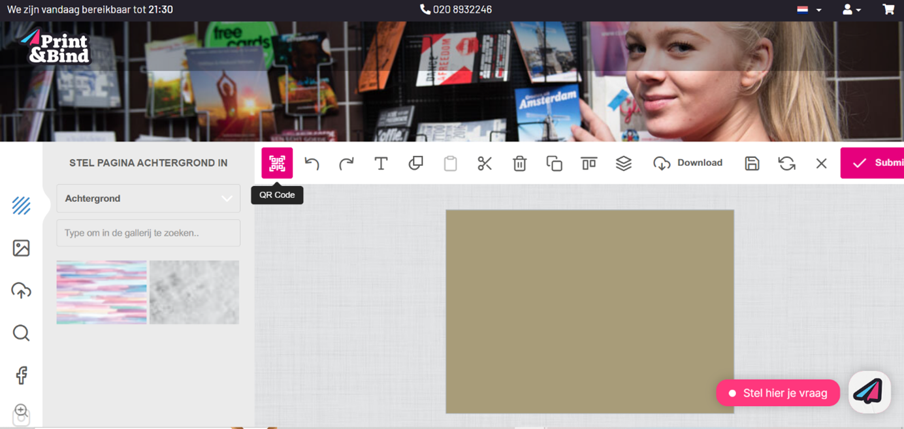904x429 pixels.
Task: Click the shapes overlay icon in toolbar
Action: click(x=415, y=163)
